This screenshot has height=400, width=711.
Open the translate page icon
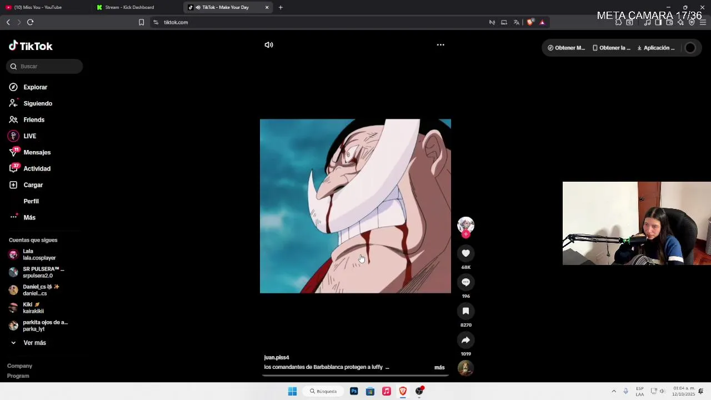(516, 22)
